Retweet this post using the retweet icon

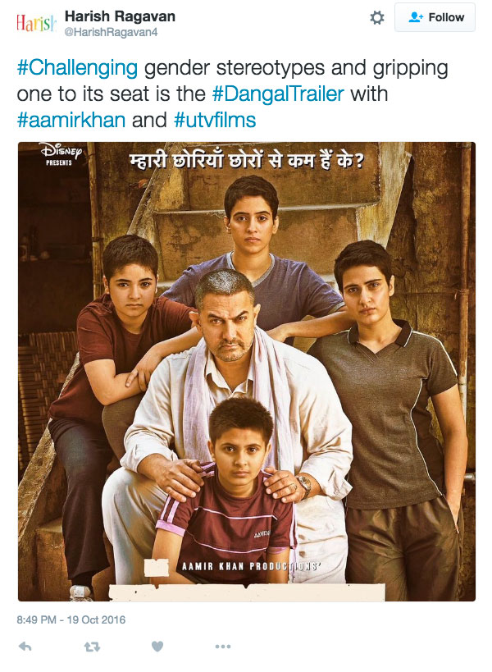pyautogui.click(x=92, y=647)
